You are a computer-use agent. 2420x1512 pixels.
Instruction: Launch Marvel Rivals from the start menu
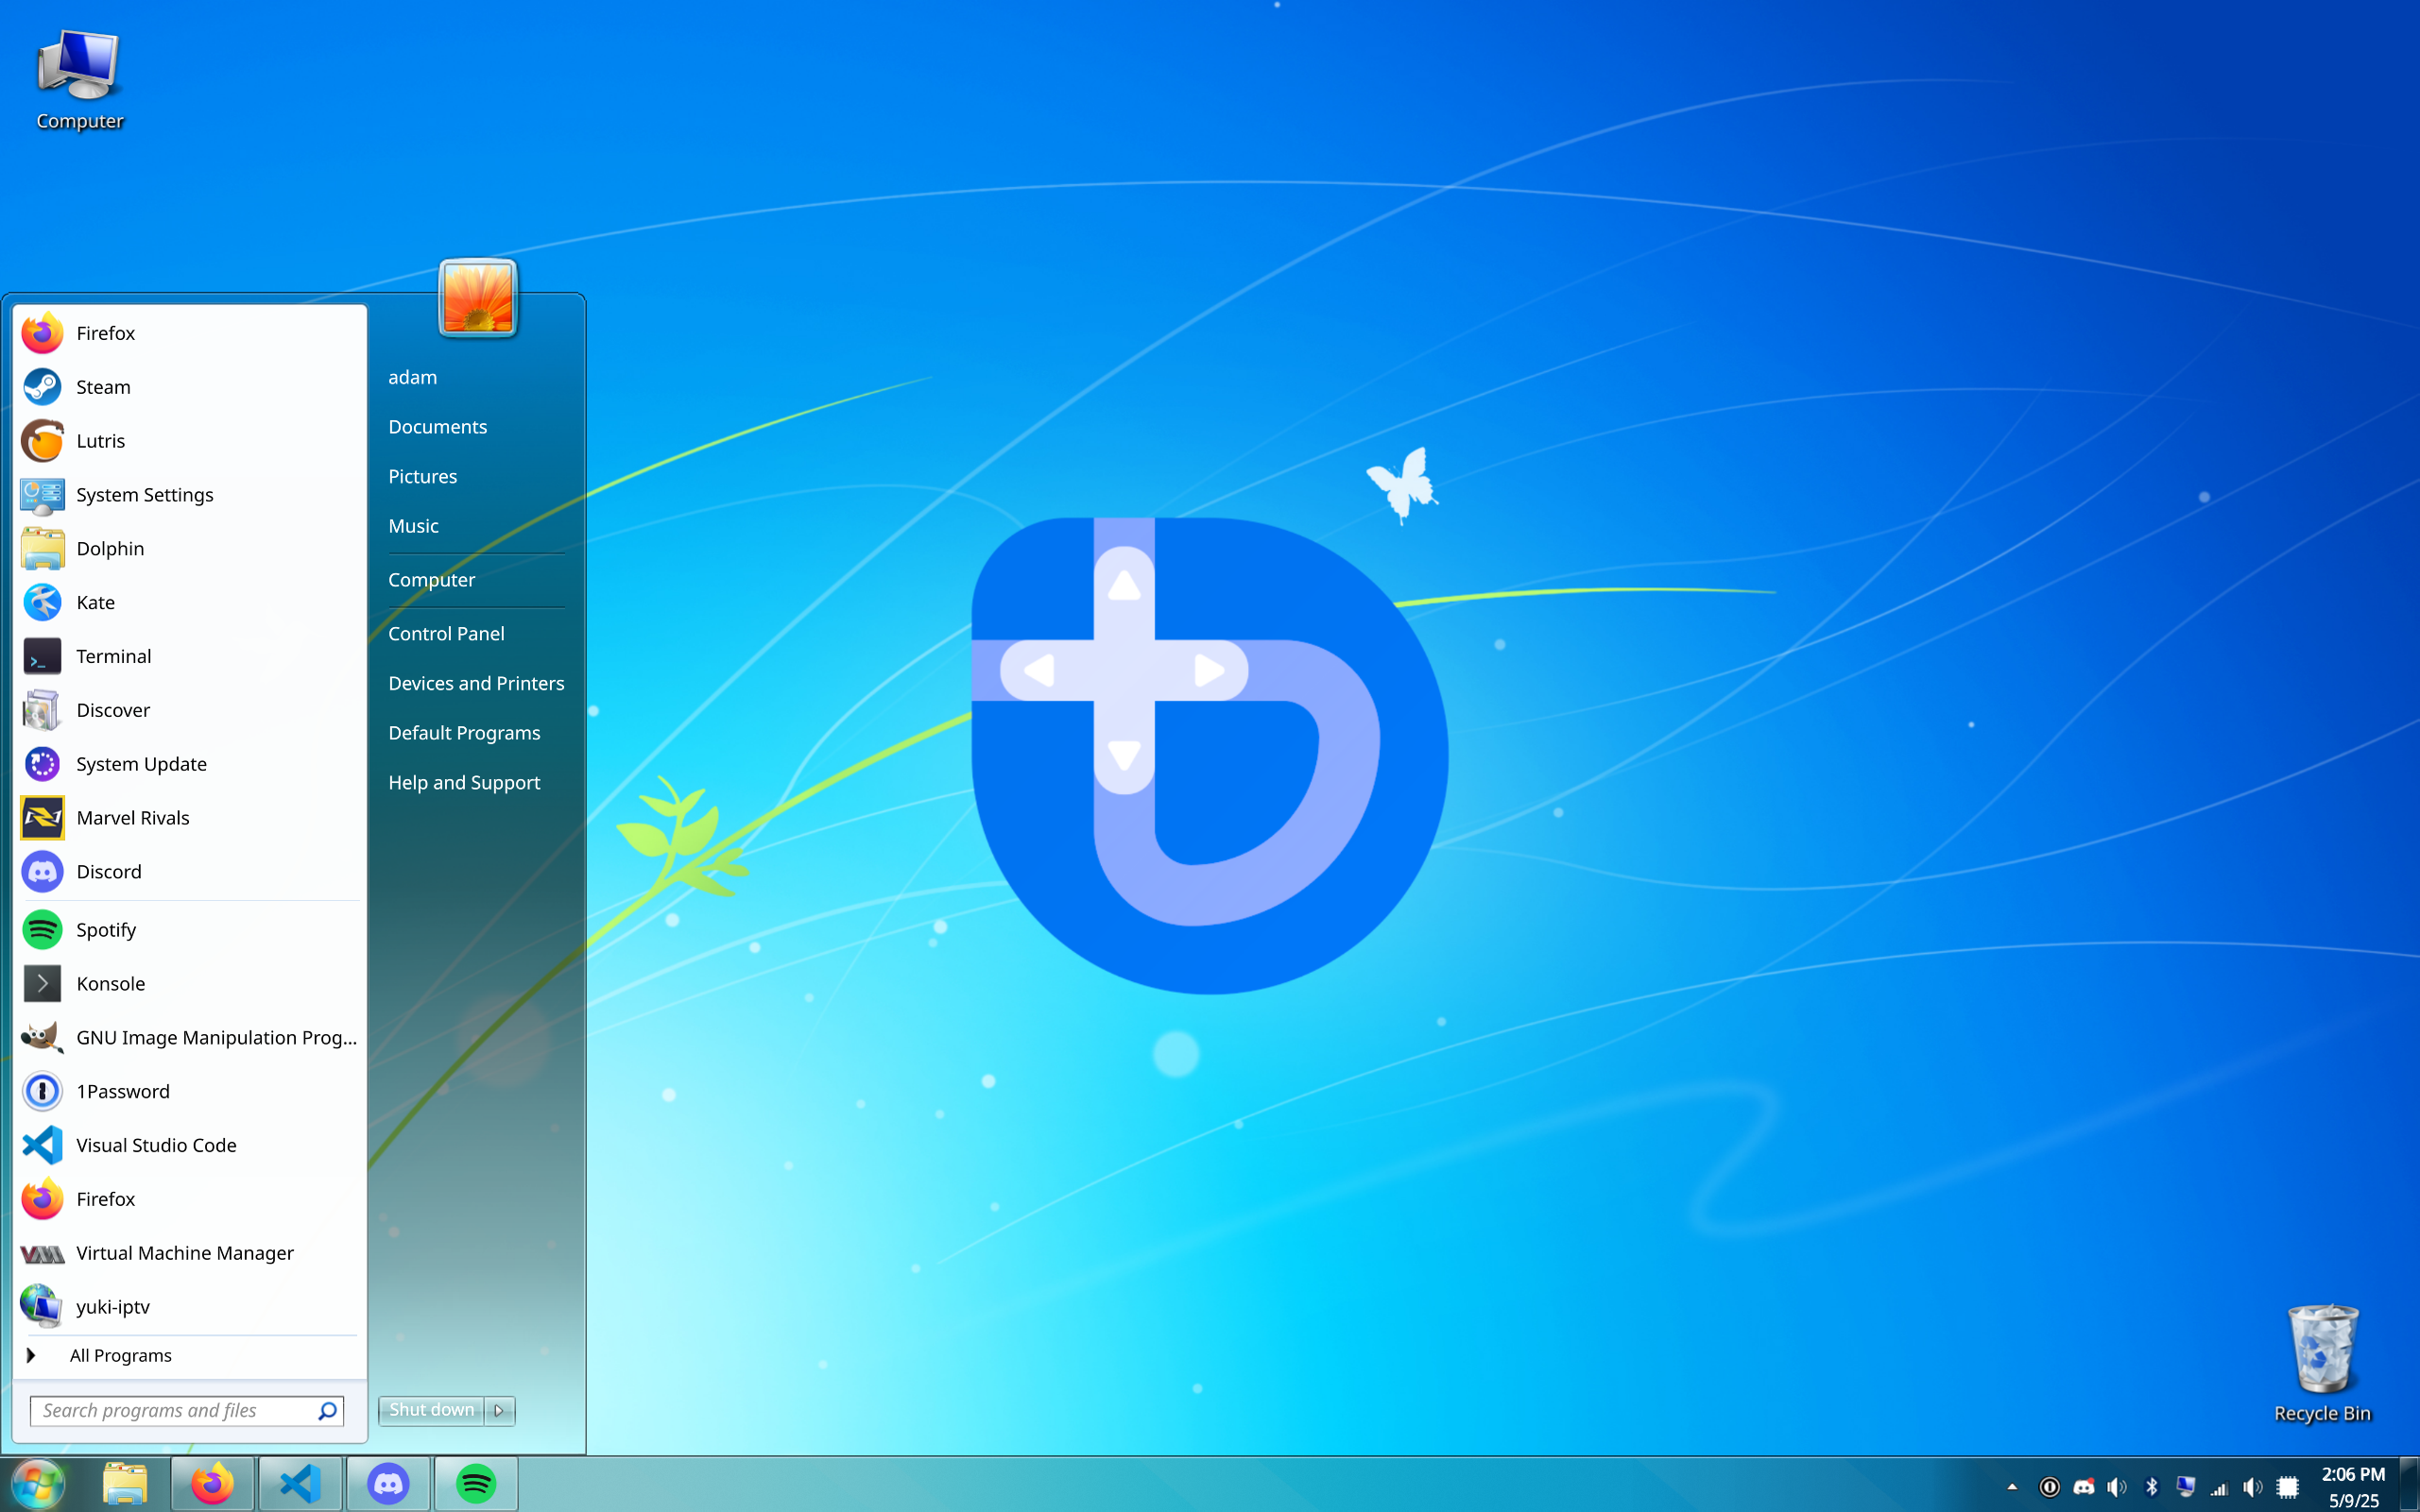click(x=132, y=818)
